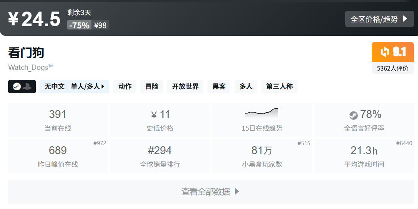418x209 pixels.
Task: Select the 多人 tag
Action: click(246, 87)
